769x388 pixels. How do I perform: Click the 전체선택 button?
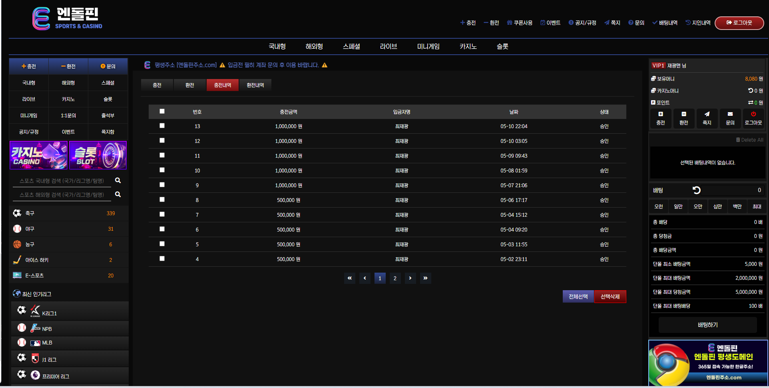(x=578, y=297)
